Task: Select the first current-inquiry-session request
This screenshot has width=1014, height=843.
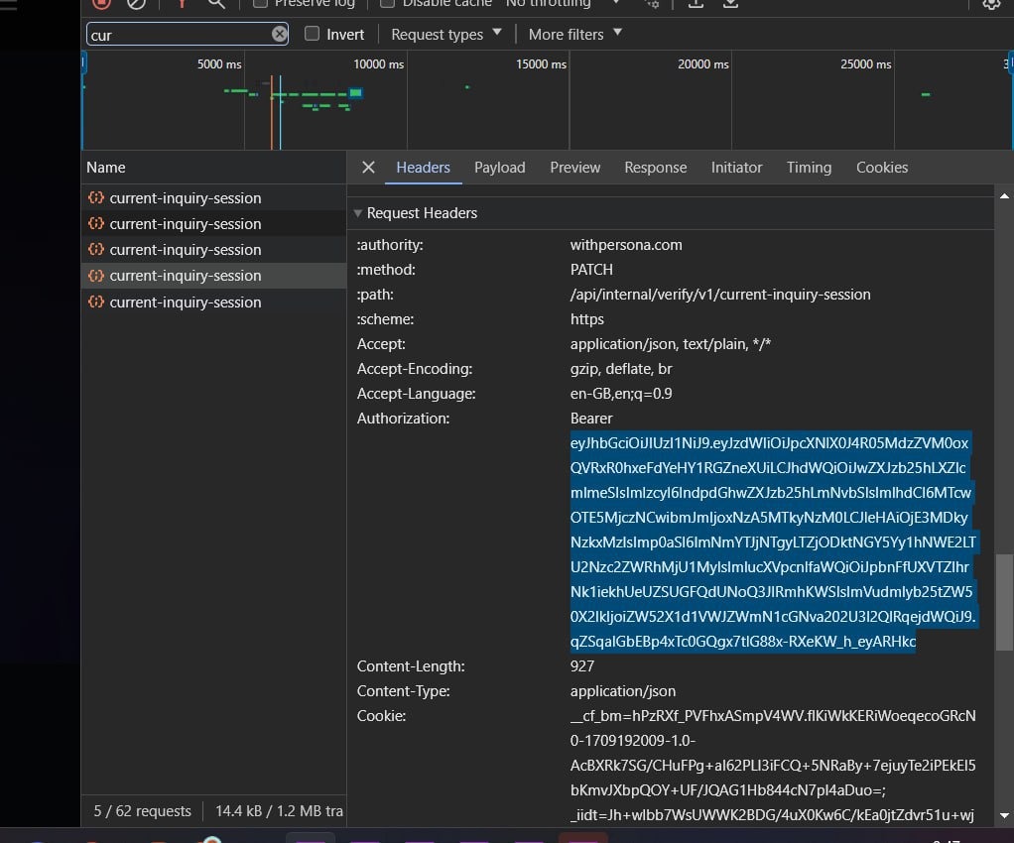Action: click(x=186, y=198)
